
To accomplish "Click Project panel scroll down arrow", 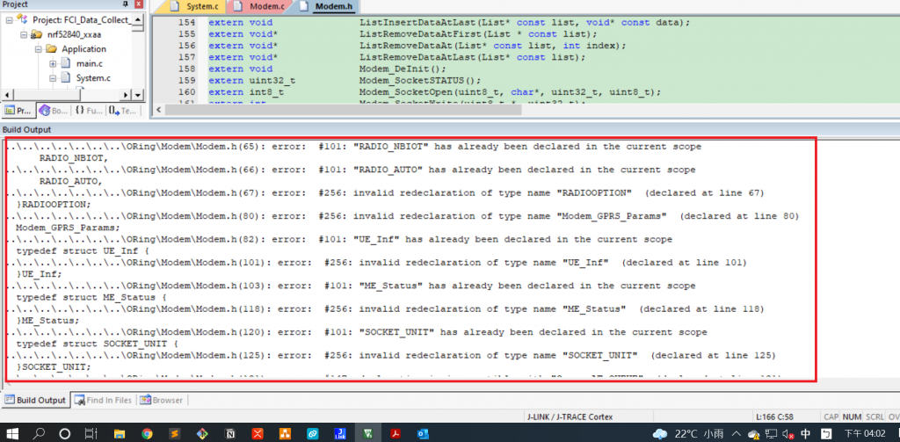I will [x=138, y=95].
